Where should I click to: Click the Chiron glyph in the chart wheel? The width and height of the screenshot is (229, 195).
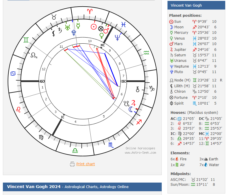[137, 89]
